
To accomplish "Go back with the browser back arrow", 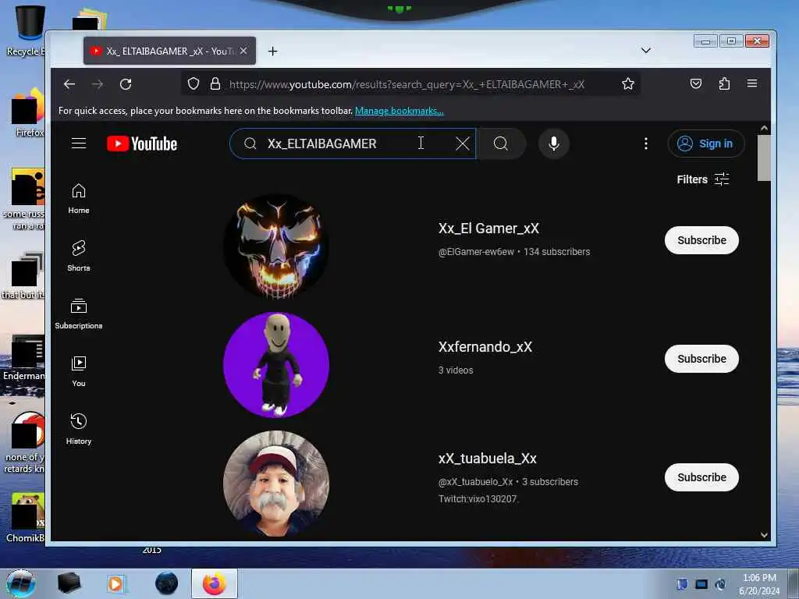I will (x=69, y=84).
